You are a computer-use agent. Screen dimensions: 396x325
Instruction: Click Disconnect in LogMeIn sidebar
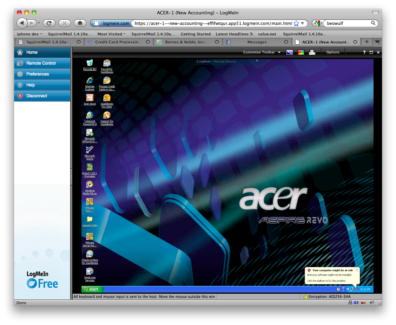pos(42,96)
